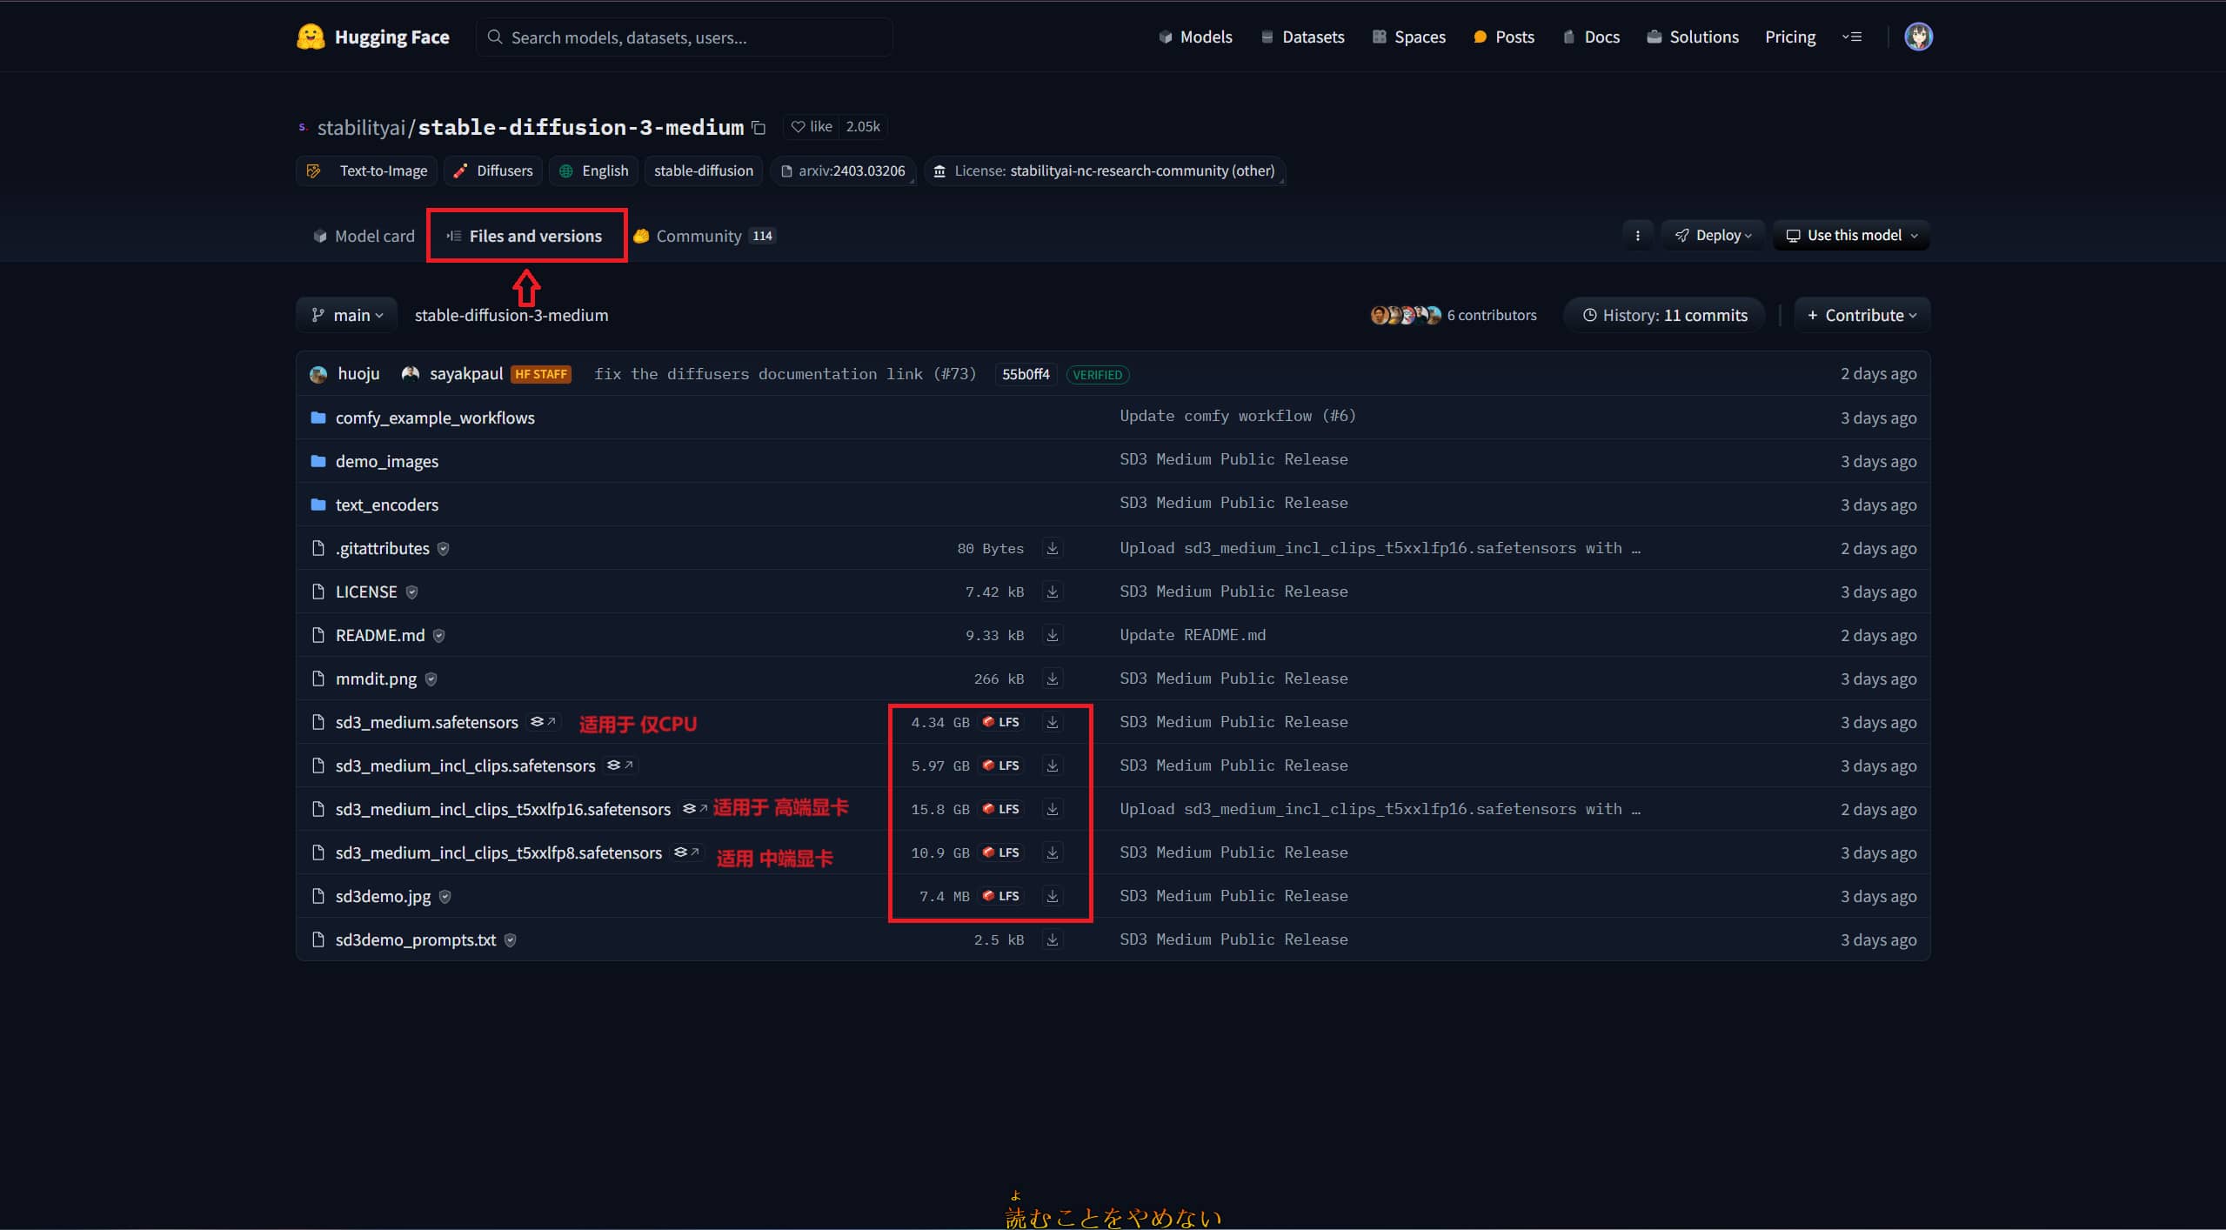The height and width of the screenshot is (1230, 2226).
Task: Open the demo_images folder
Action: 387,461
